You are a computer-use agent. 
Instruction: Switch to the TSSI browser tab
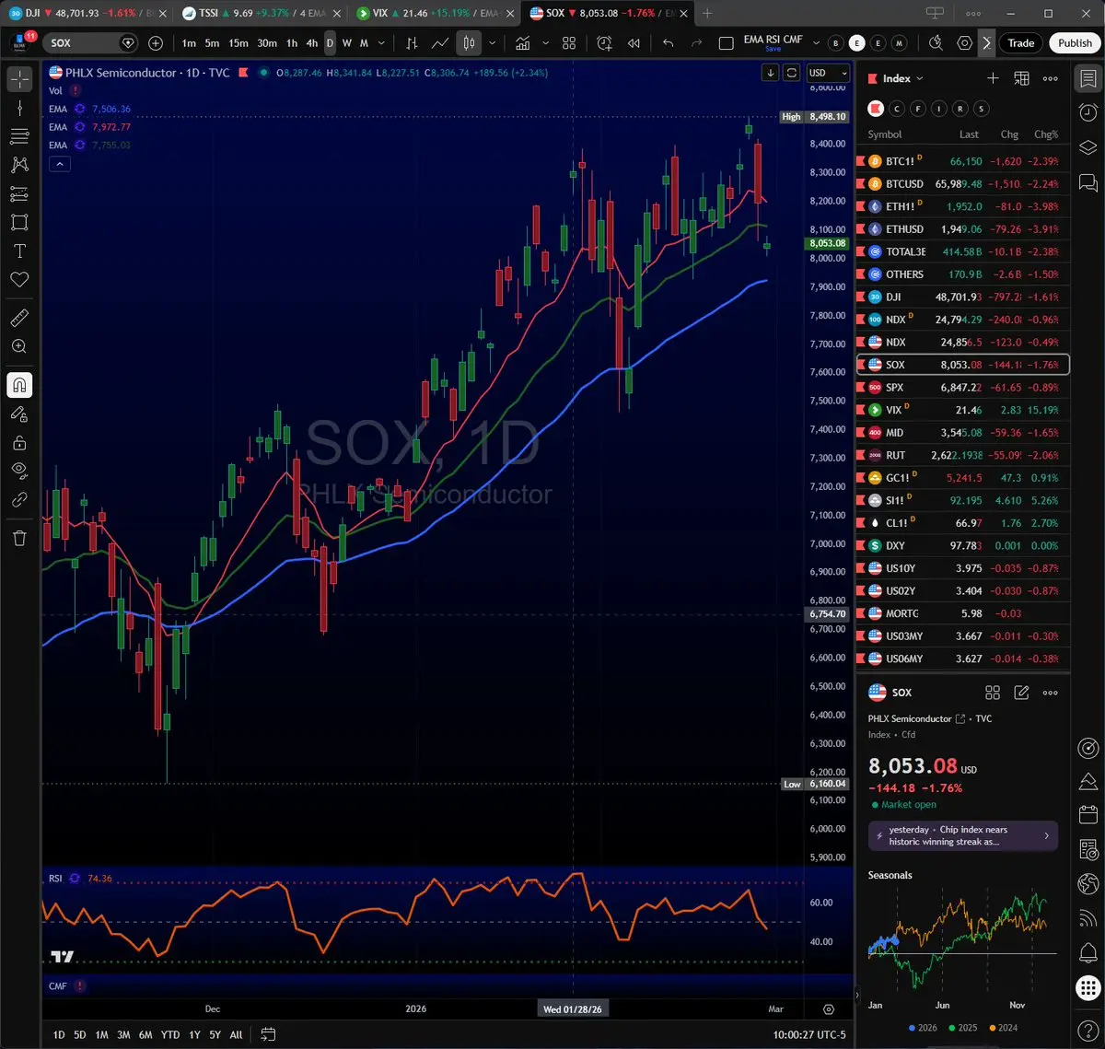click(260, 13)
